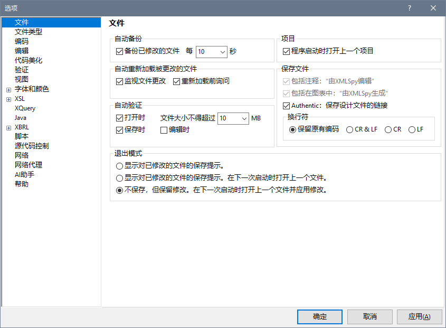446x328 pixels.
Task: Click the 确定 button
Action: pos(320,316)
